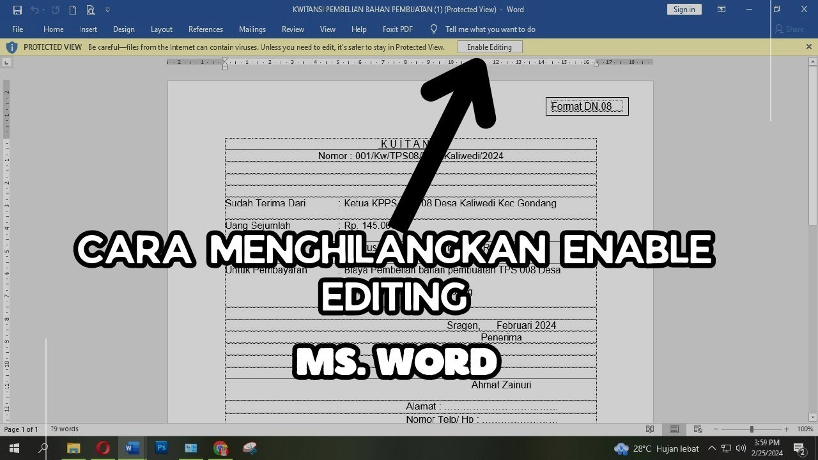Click the New blank document icon

point(73,10)
